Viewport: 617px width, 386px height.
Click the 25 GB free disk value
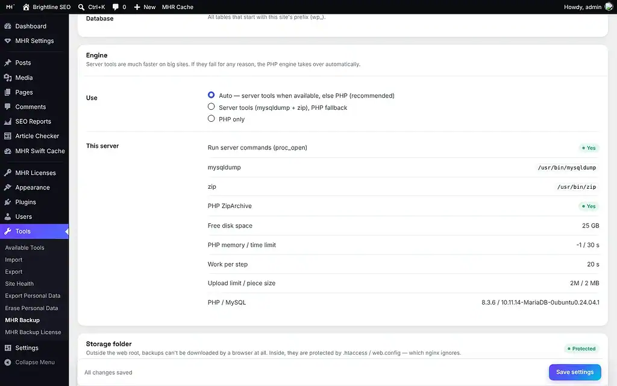coord(590,226)
